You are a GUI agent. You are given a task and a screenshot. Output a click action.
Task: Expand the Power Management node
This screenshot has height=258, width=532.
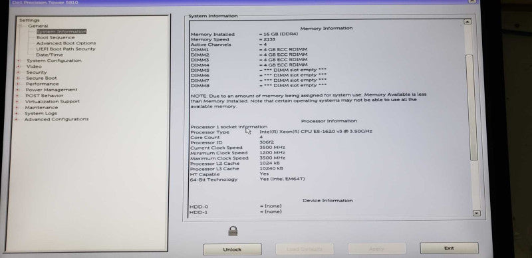18,90
